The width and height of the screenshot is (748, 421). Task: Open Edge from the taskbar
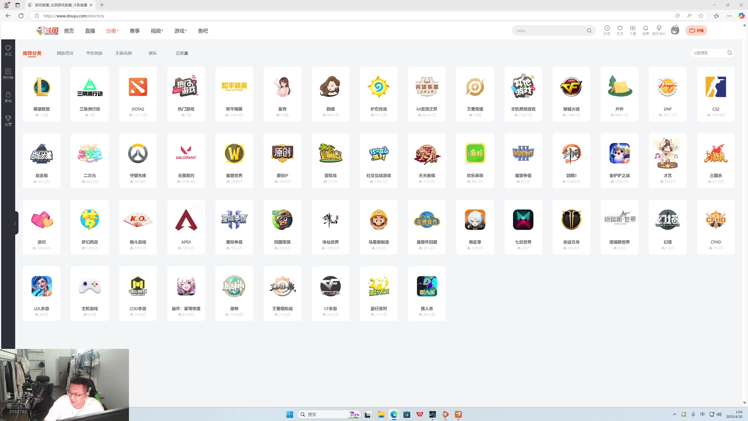[x=394, y=414]
